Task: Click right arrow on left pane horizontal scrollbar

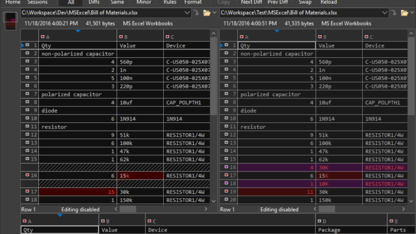Action: pyautogui.click(x=206, y=209)
